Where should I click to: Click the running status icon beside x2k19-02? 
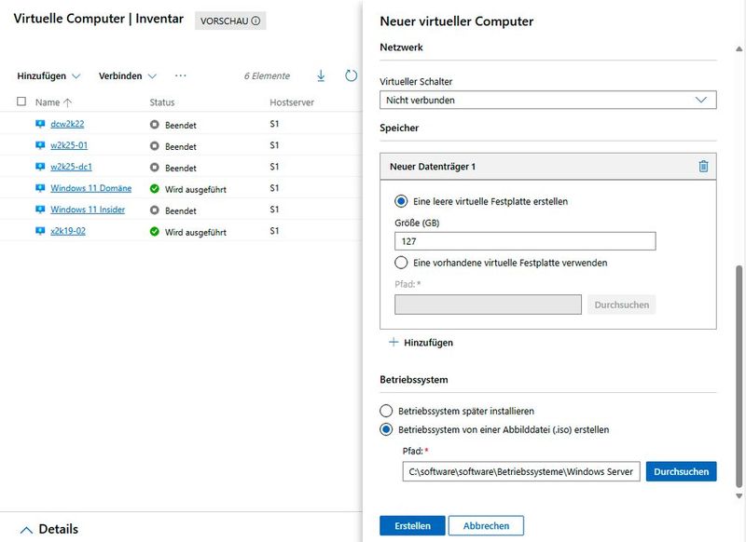point(155,232)
